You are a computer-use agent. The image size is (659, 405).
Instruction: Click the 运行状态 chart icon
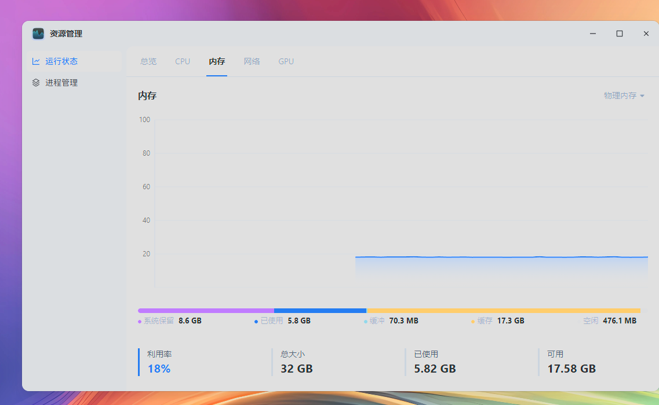coord(36,61)
